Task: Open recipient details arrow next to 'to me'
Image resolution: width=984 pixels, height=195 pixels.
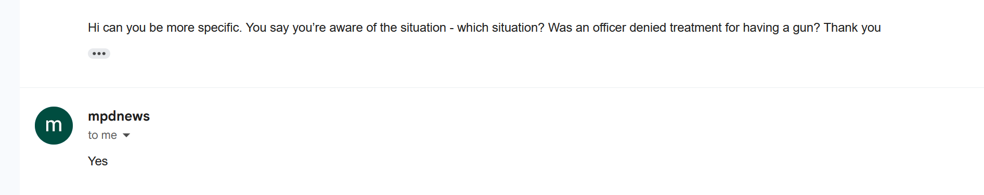Action: [x=126, y=135]
